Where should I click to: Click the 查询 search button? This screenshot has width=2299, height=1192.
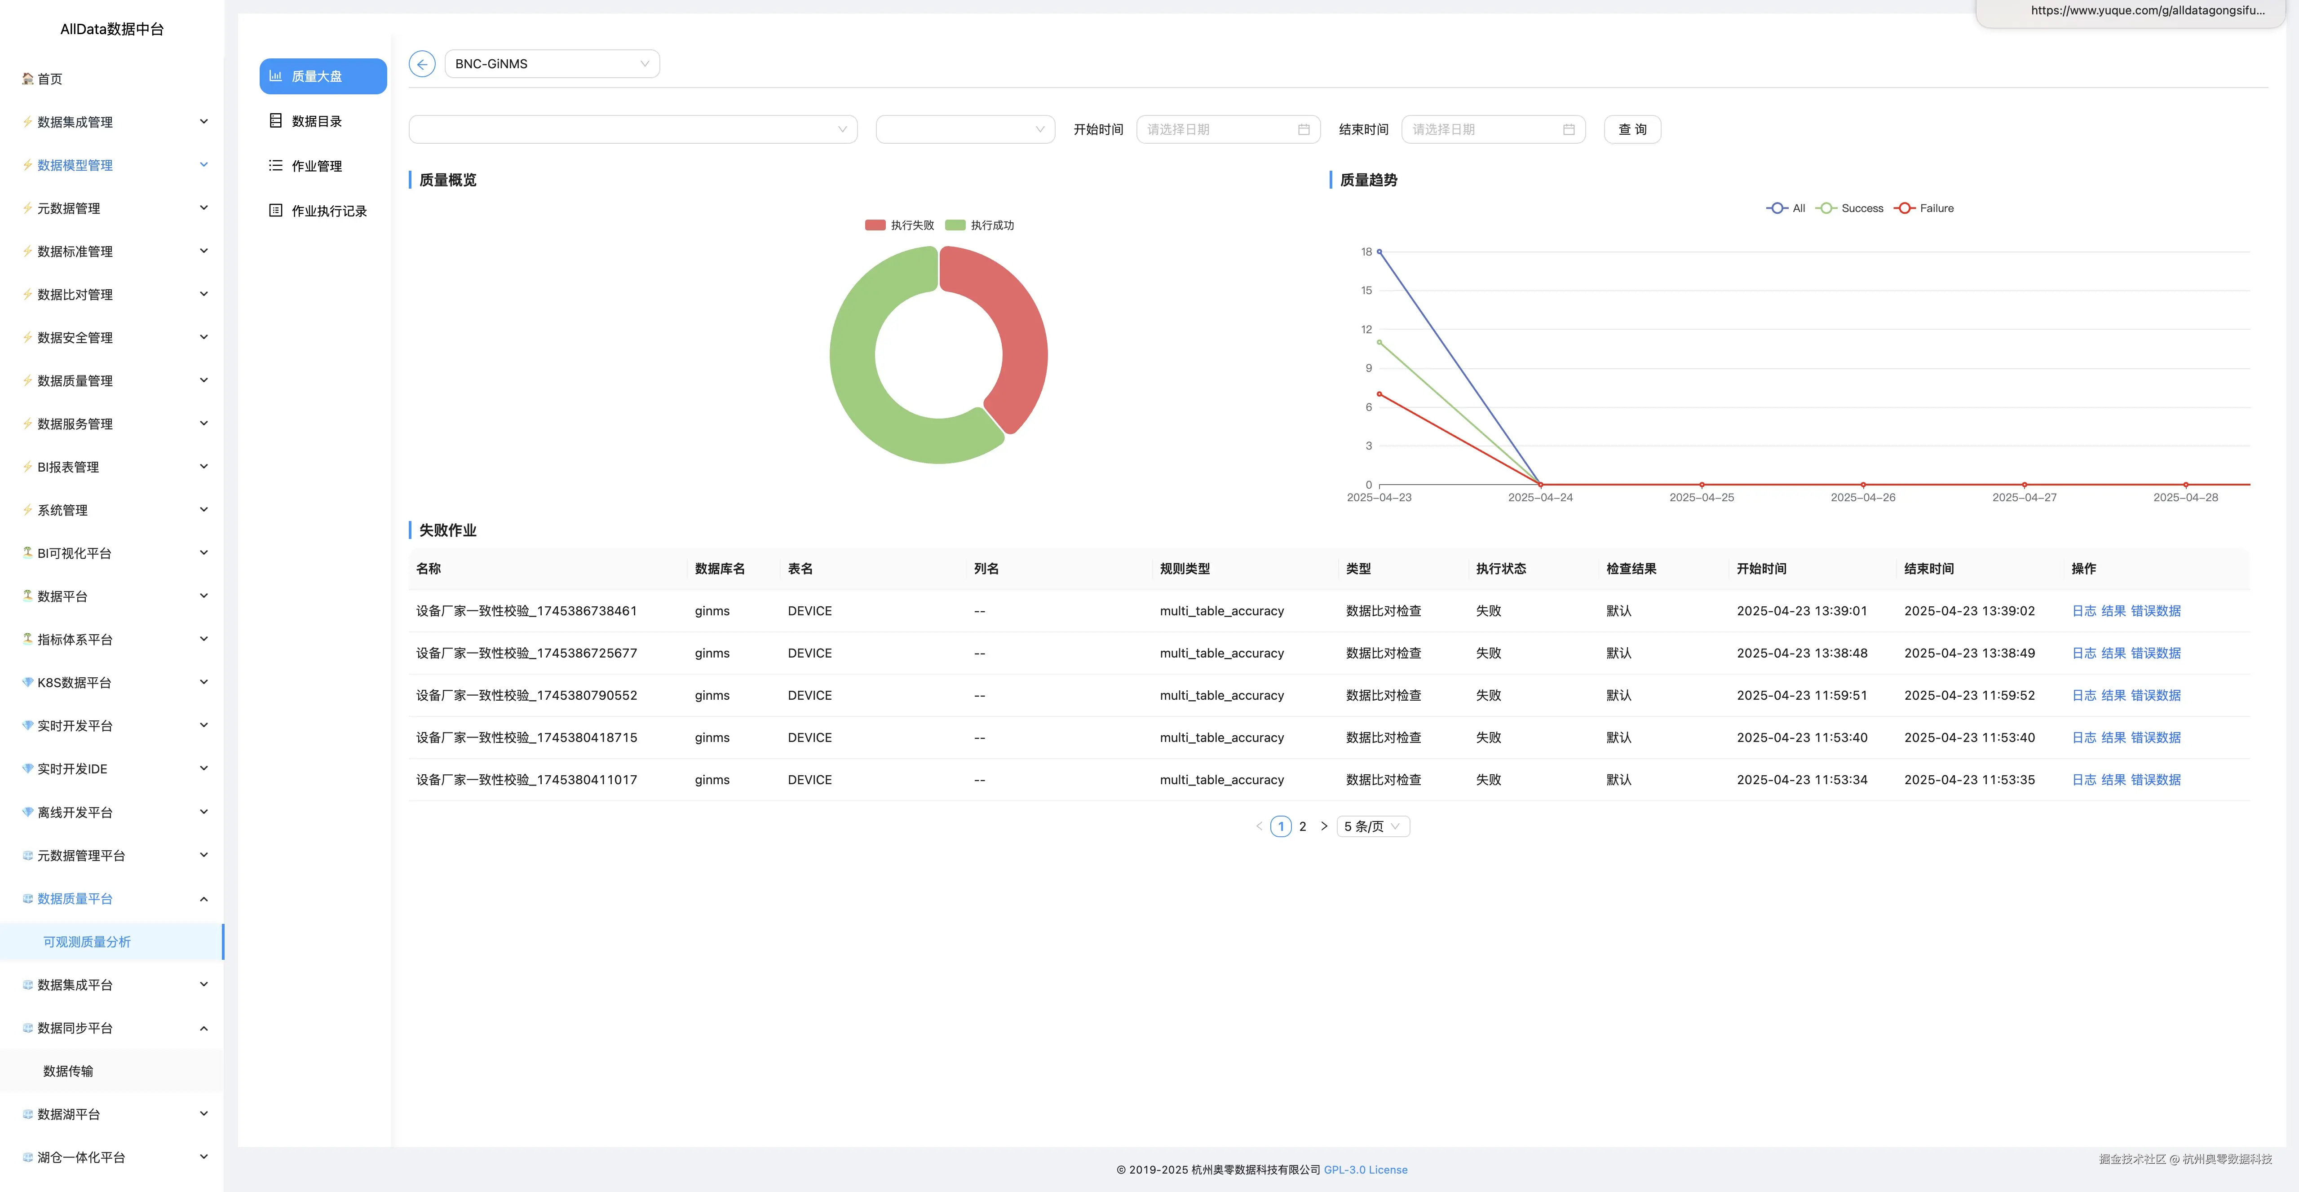(1631, 129)
